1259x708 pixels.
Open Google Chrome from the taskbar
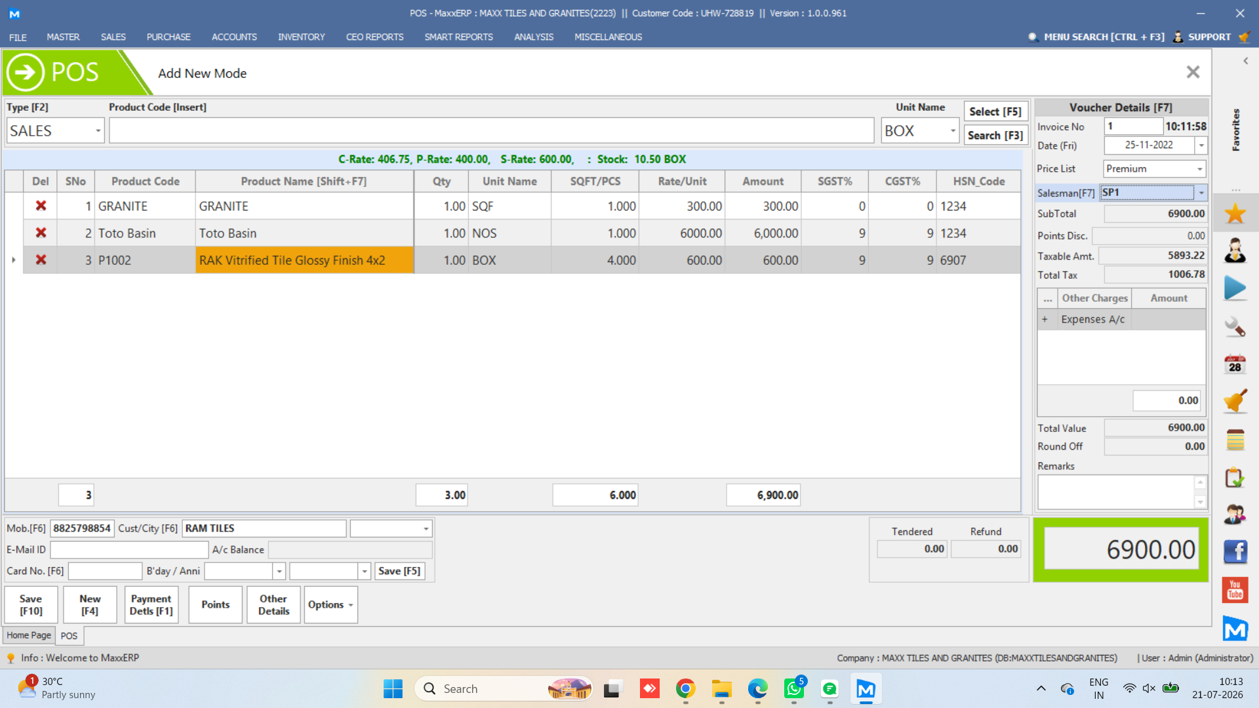point(685,688)
